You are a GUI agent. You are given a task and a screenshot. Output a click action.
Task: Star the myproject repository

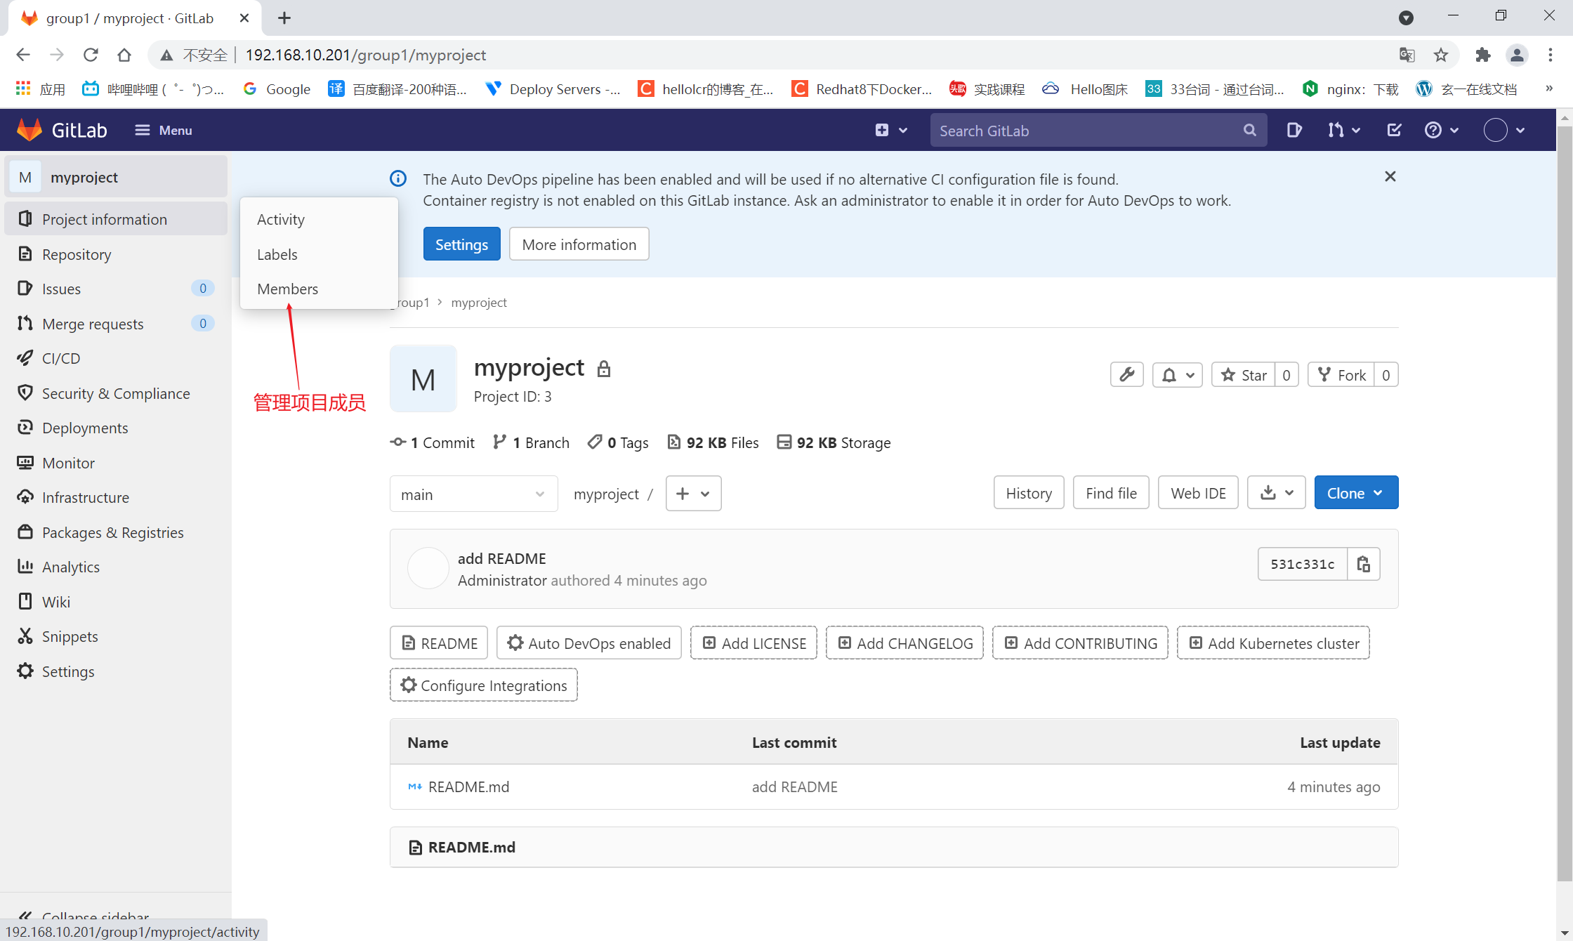1244,375
